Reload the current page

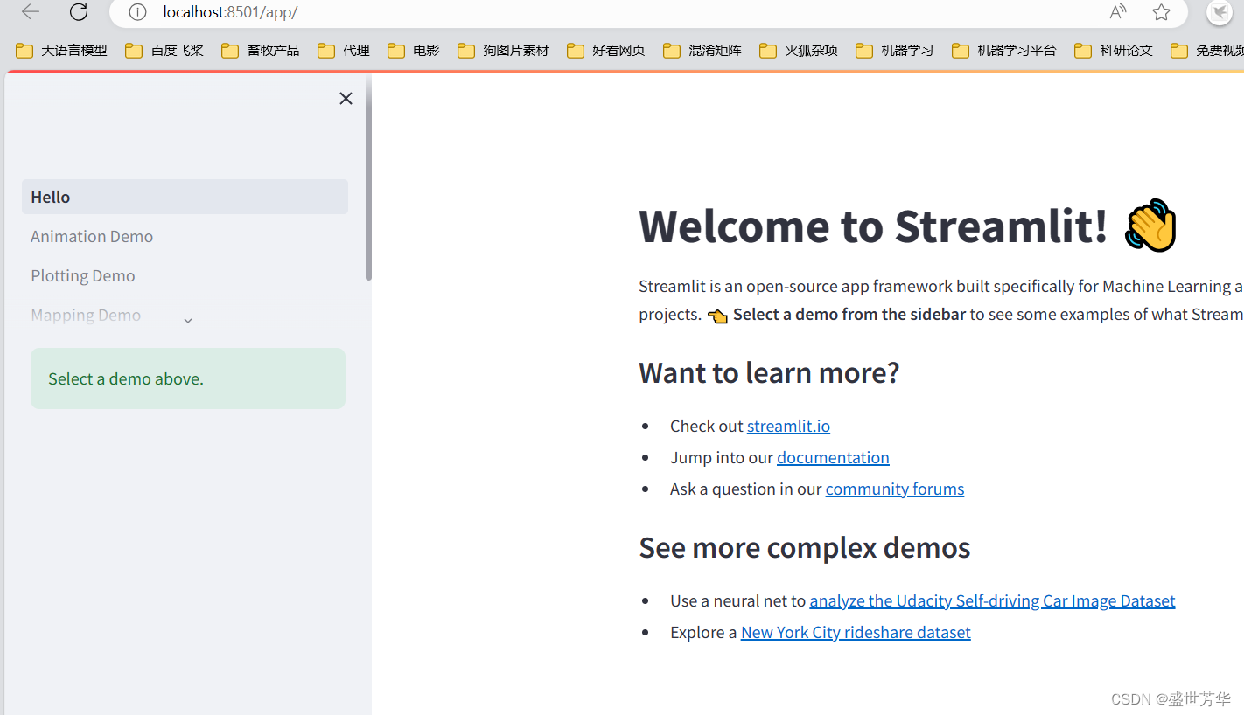pyautogui.click(x=78, y=12)
